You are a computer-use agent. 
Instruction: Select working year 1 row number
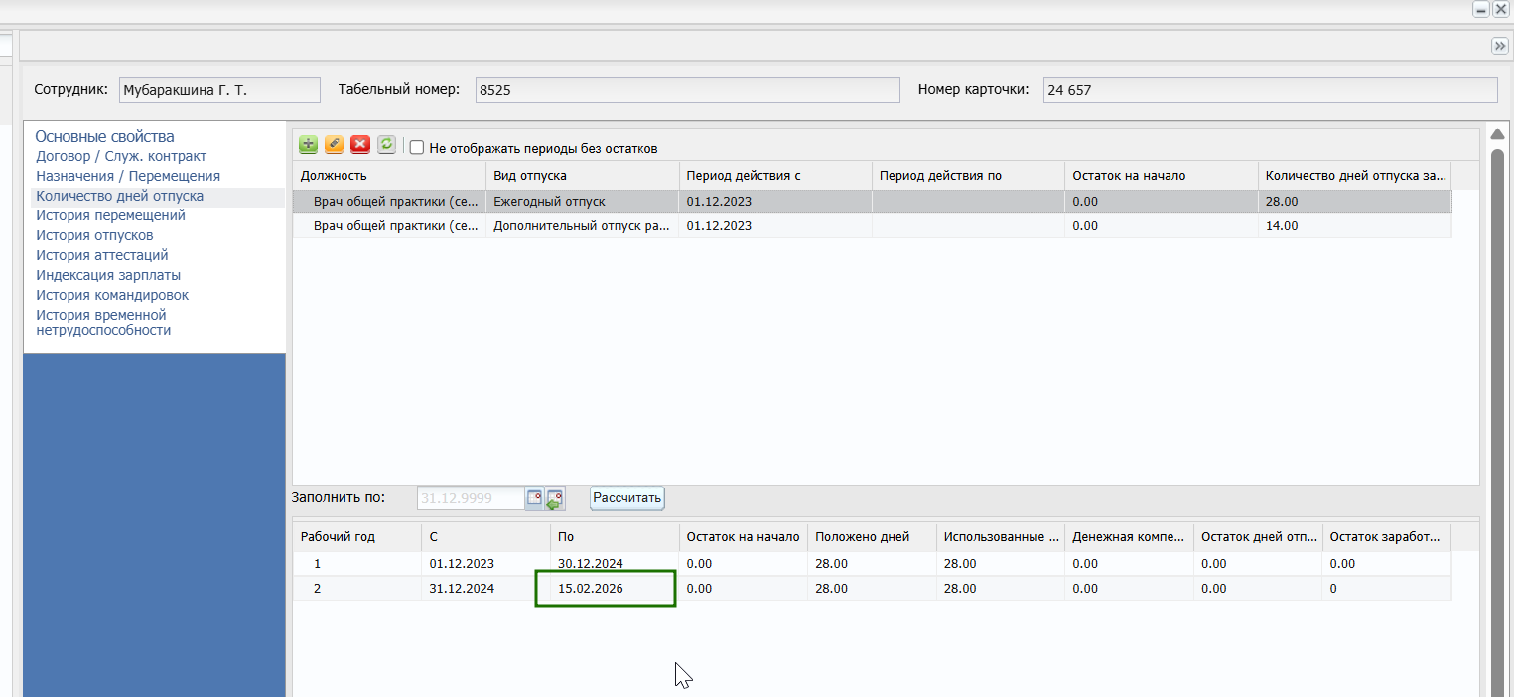click(356, 563)
